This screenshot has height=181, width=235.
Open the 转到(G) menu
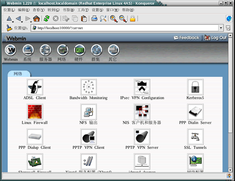click(54, 10)
